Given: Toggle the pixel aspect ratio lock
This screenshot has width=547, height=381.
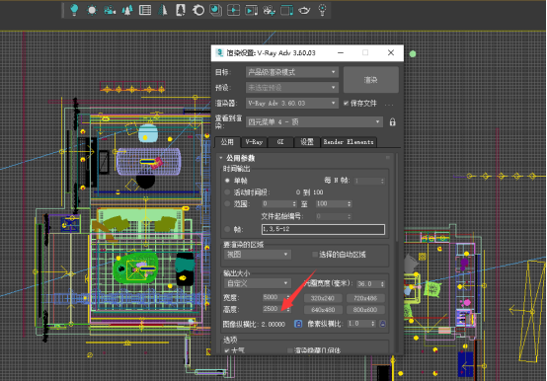Looking at the screenshot, I should click(x=383, y=324).
